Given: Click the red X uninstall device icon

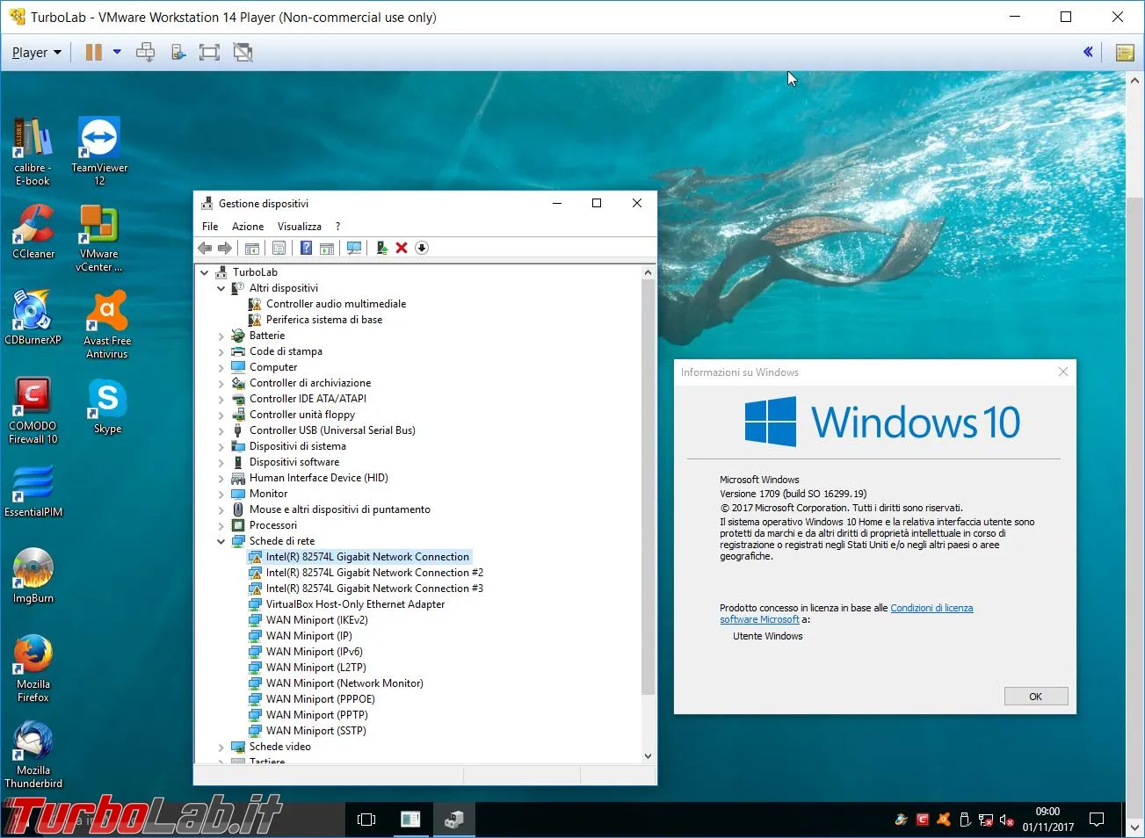Looking at the screenshot, I should point(402,248).
